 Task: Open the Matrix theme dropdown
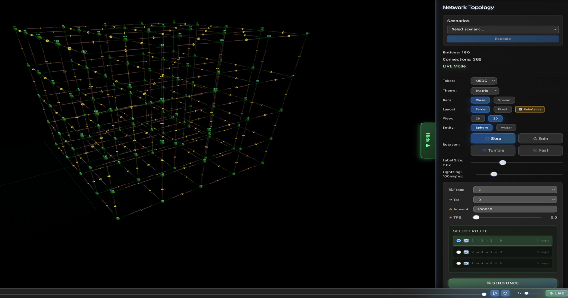485,91
